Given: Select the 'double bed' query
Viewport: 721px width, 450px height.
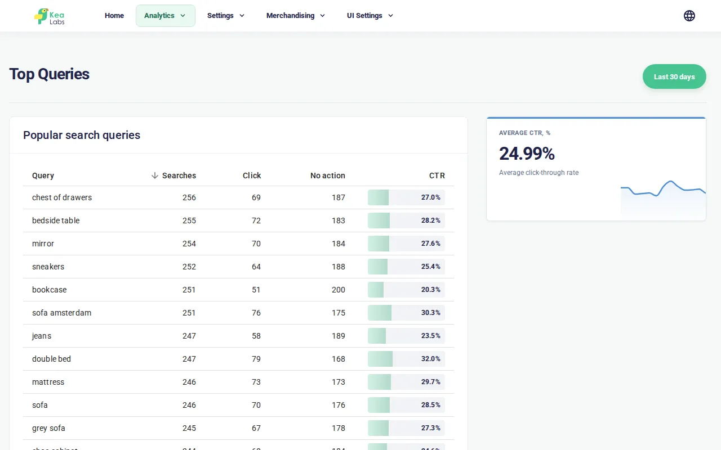Looking at the screenshot, I should 51,359.
